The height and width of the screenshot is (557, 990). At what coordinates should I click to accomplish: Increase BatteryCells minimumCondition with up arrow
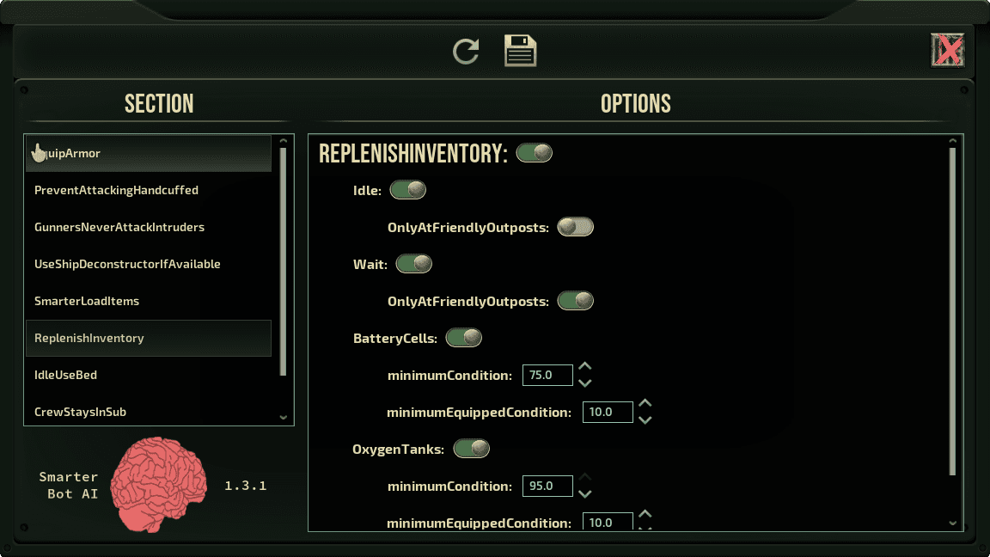[585, 366]
